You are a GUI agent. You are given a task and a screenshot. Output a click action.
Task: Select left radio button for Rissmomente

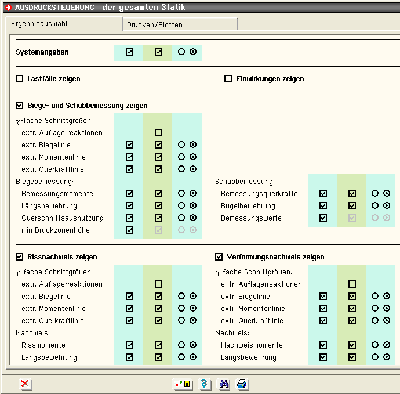[181, 345]
